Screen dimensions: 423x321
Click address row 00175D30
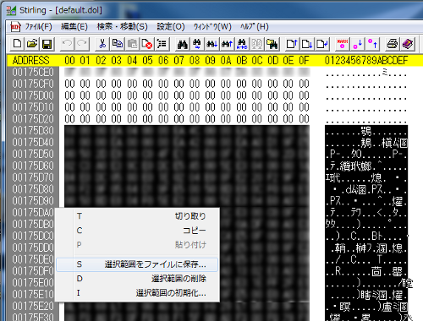click(33, 131)
